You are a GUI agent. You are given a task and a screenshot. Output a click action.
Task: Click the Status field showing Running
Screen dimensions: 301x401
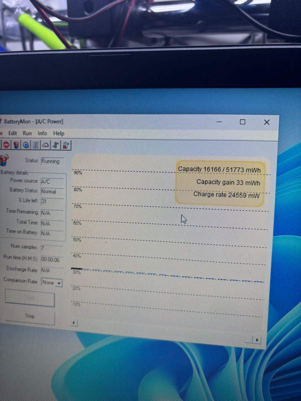point(52,161)
